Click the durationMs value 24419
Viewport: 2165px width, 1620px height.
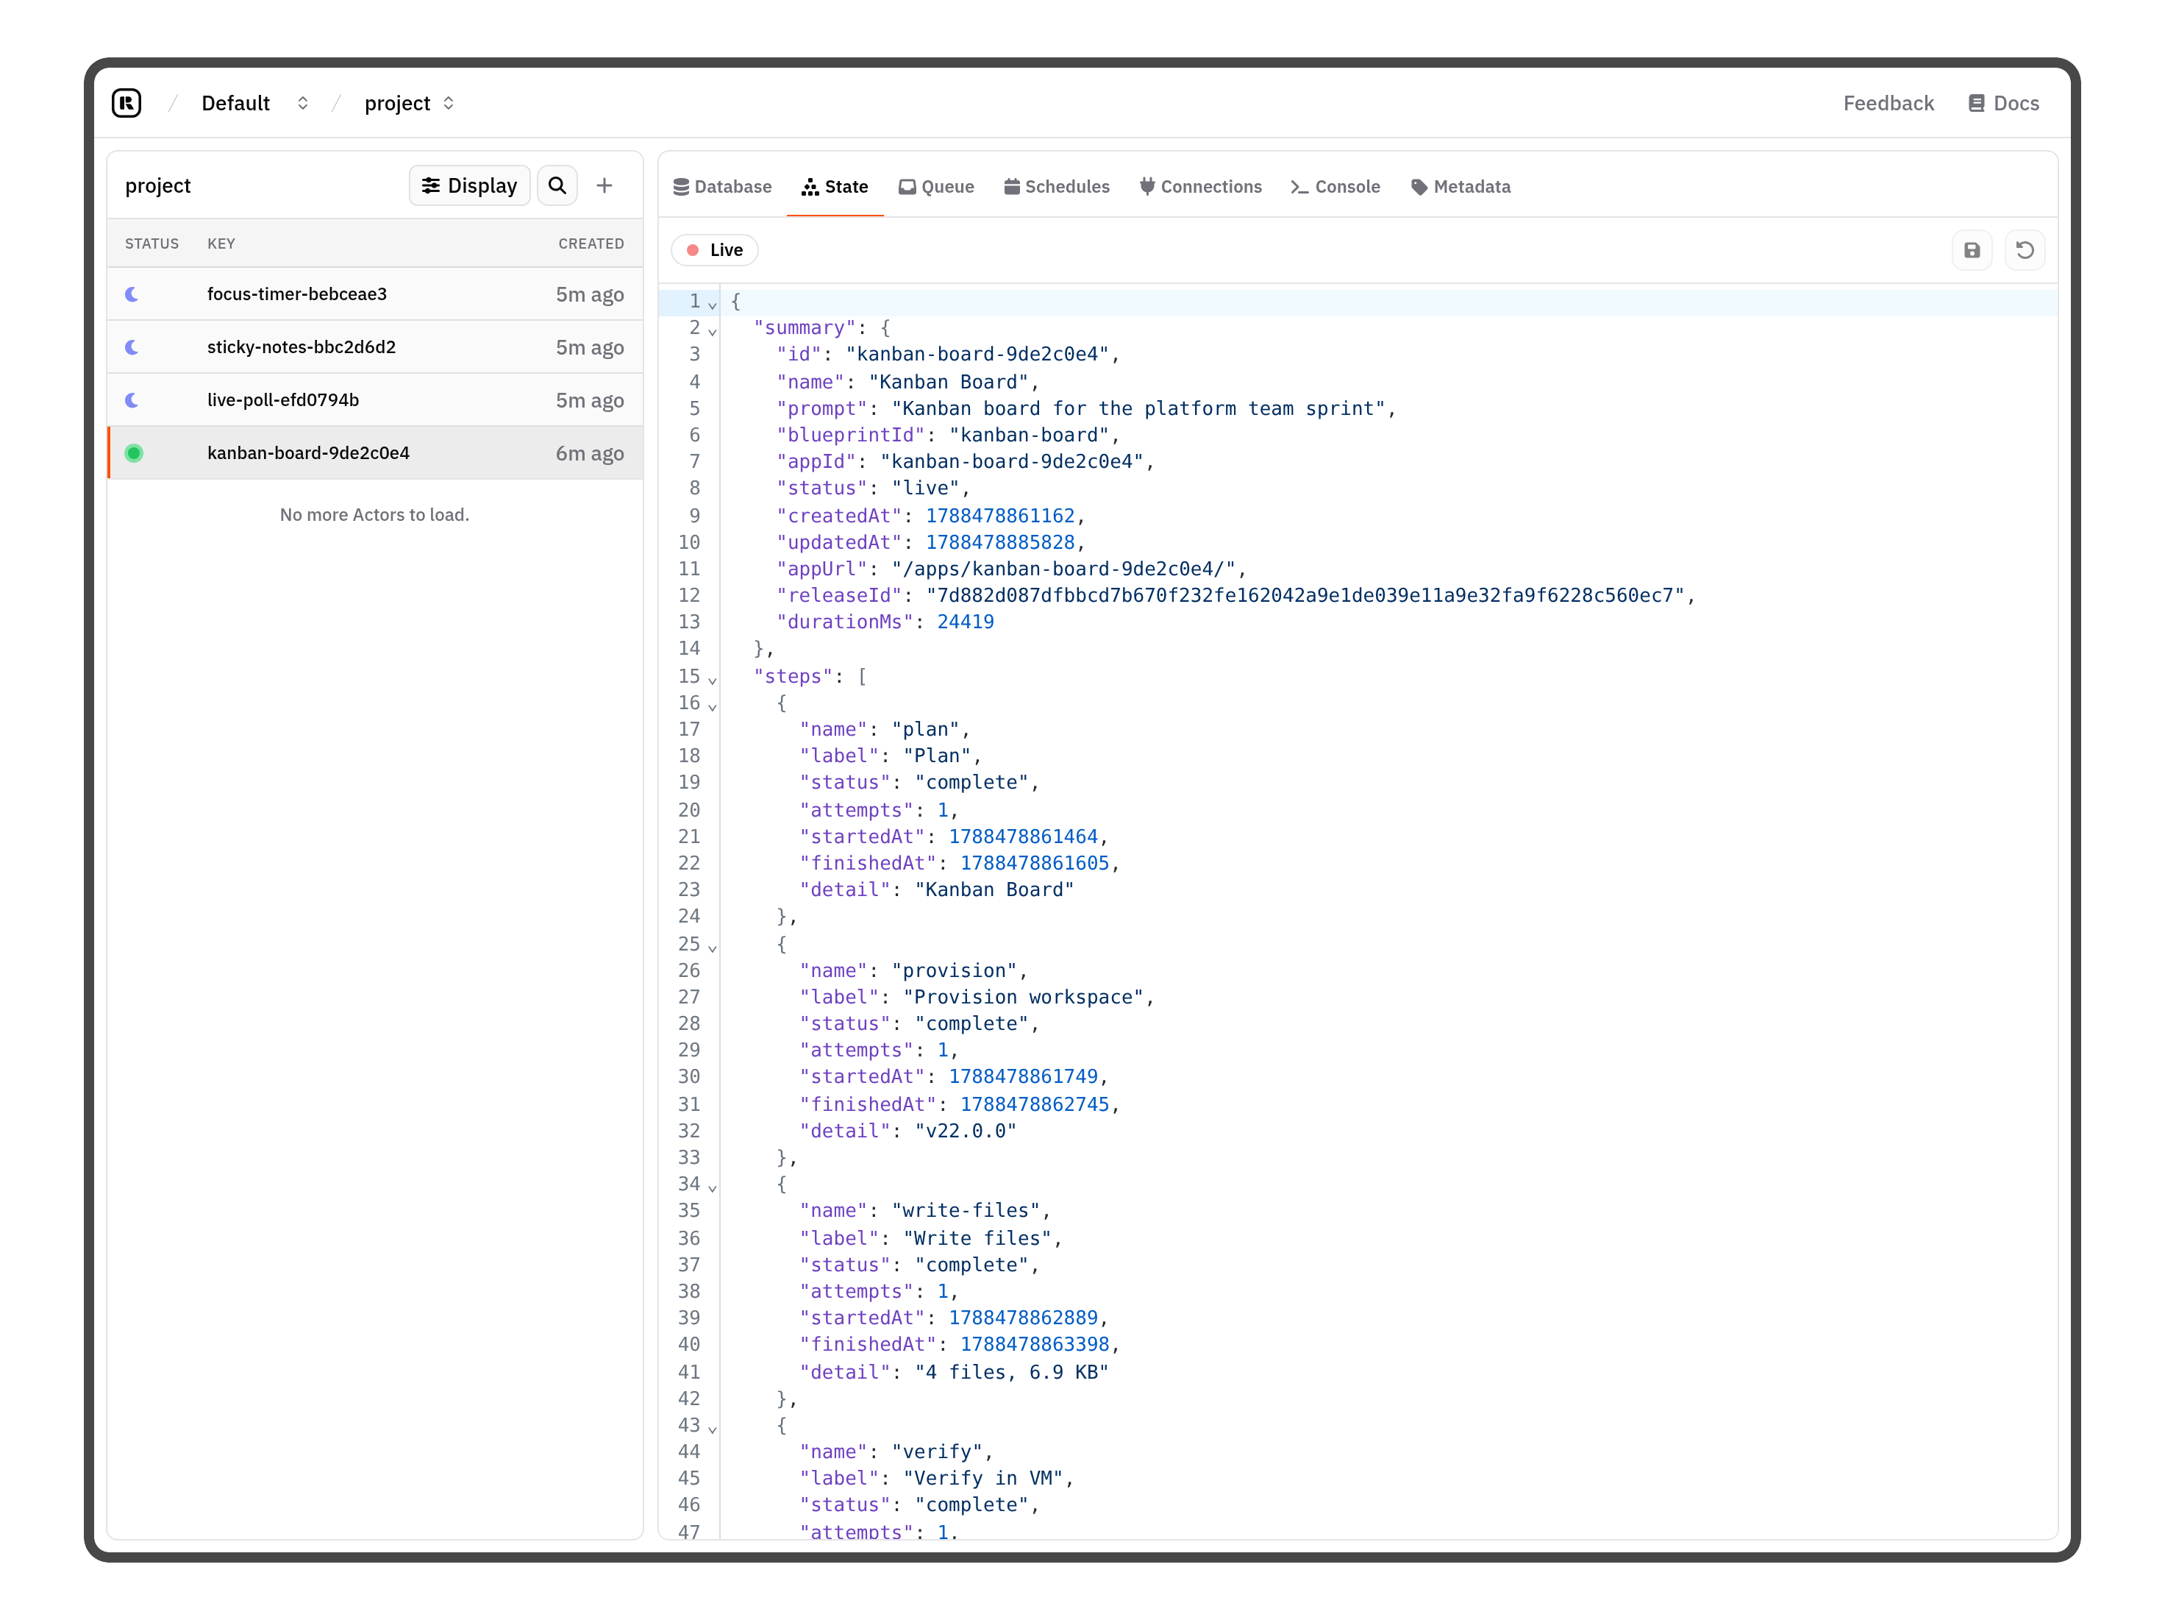coord(965,621)
